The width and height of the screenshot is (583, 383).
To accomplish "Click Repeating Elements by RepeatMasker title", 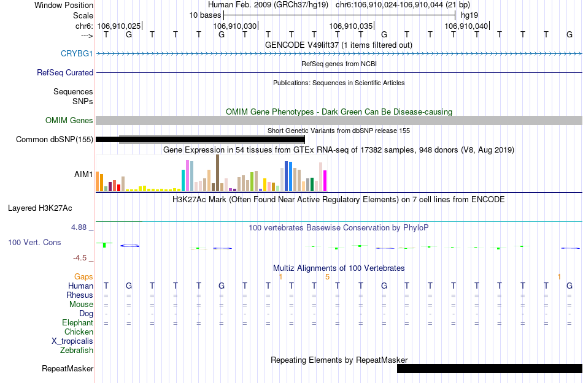I will 339,360.
